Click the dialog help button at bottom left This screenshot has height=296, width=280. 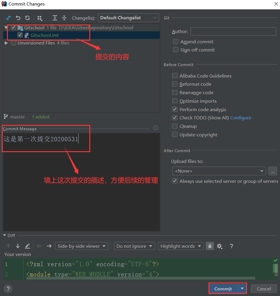8,289
